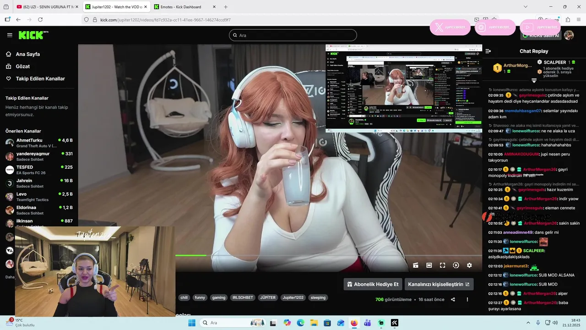The image size is (586, 330).
Task: Click SCALPEER in chat gift leaderboard
Action: click(555, 62)
